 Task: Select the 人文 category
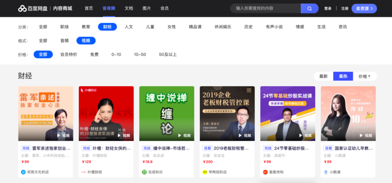coord(129,27)
